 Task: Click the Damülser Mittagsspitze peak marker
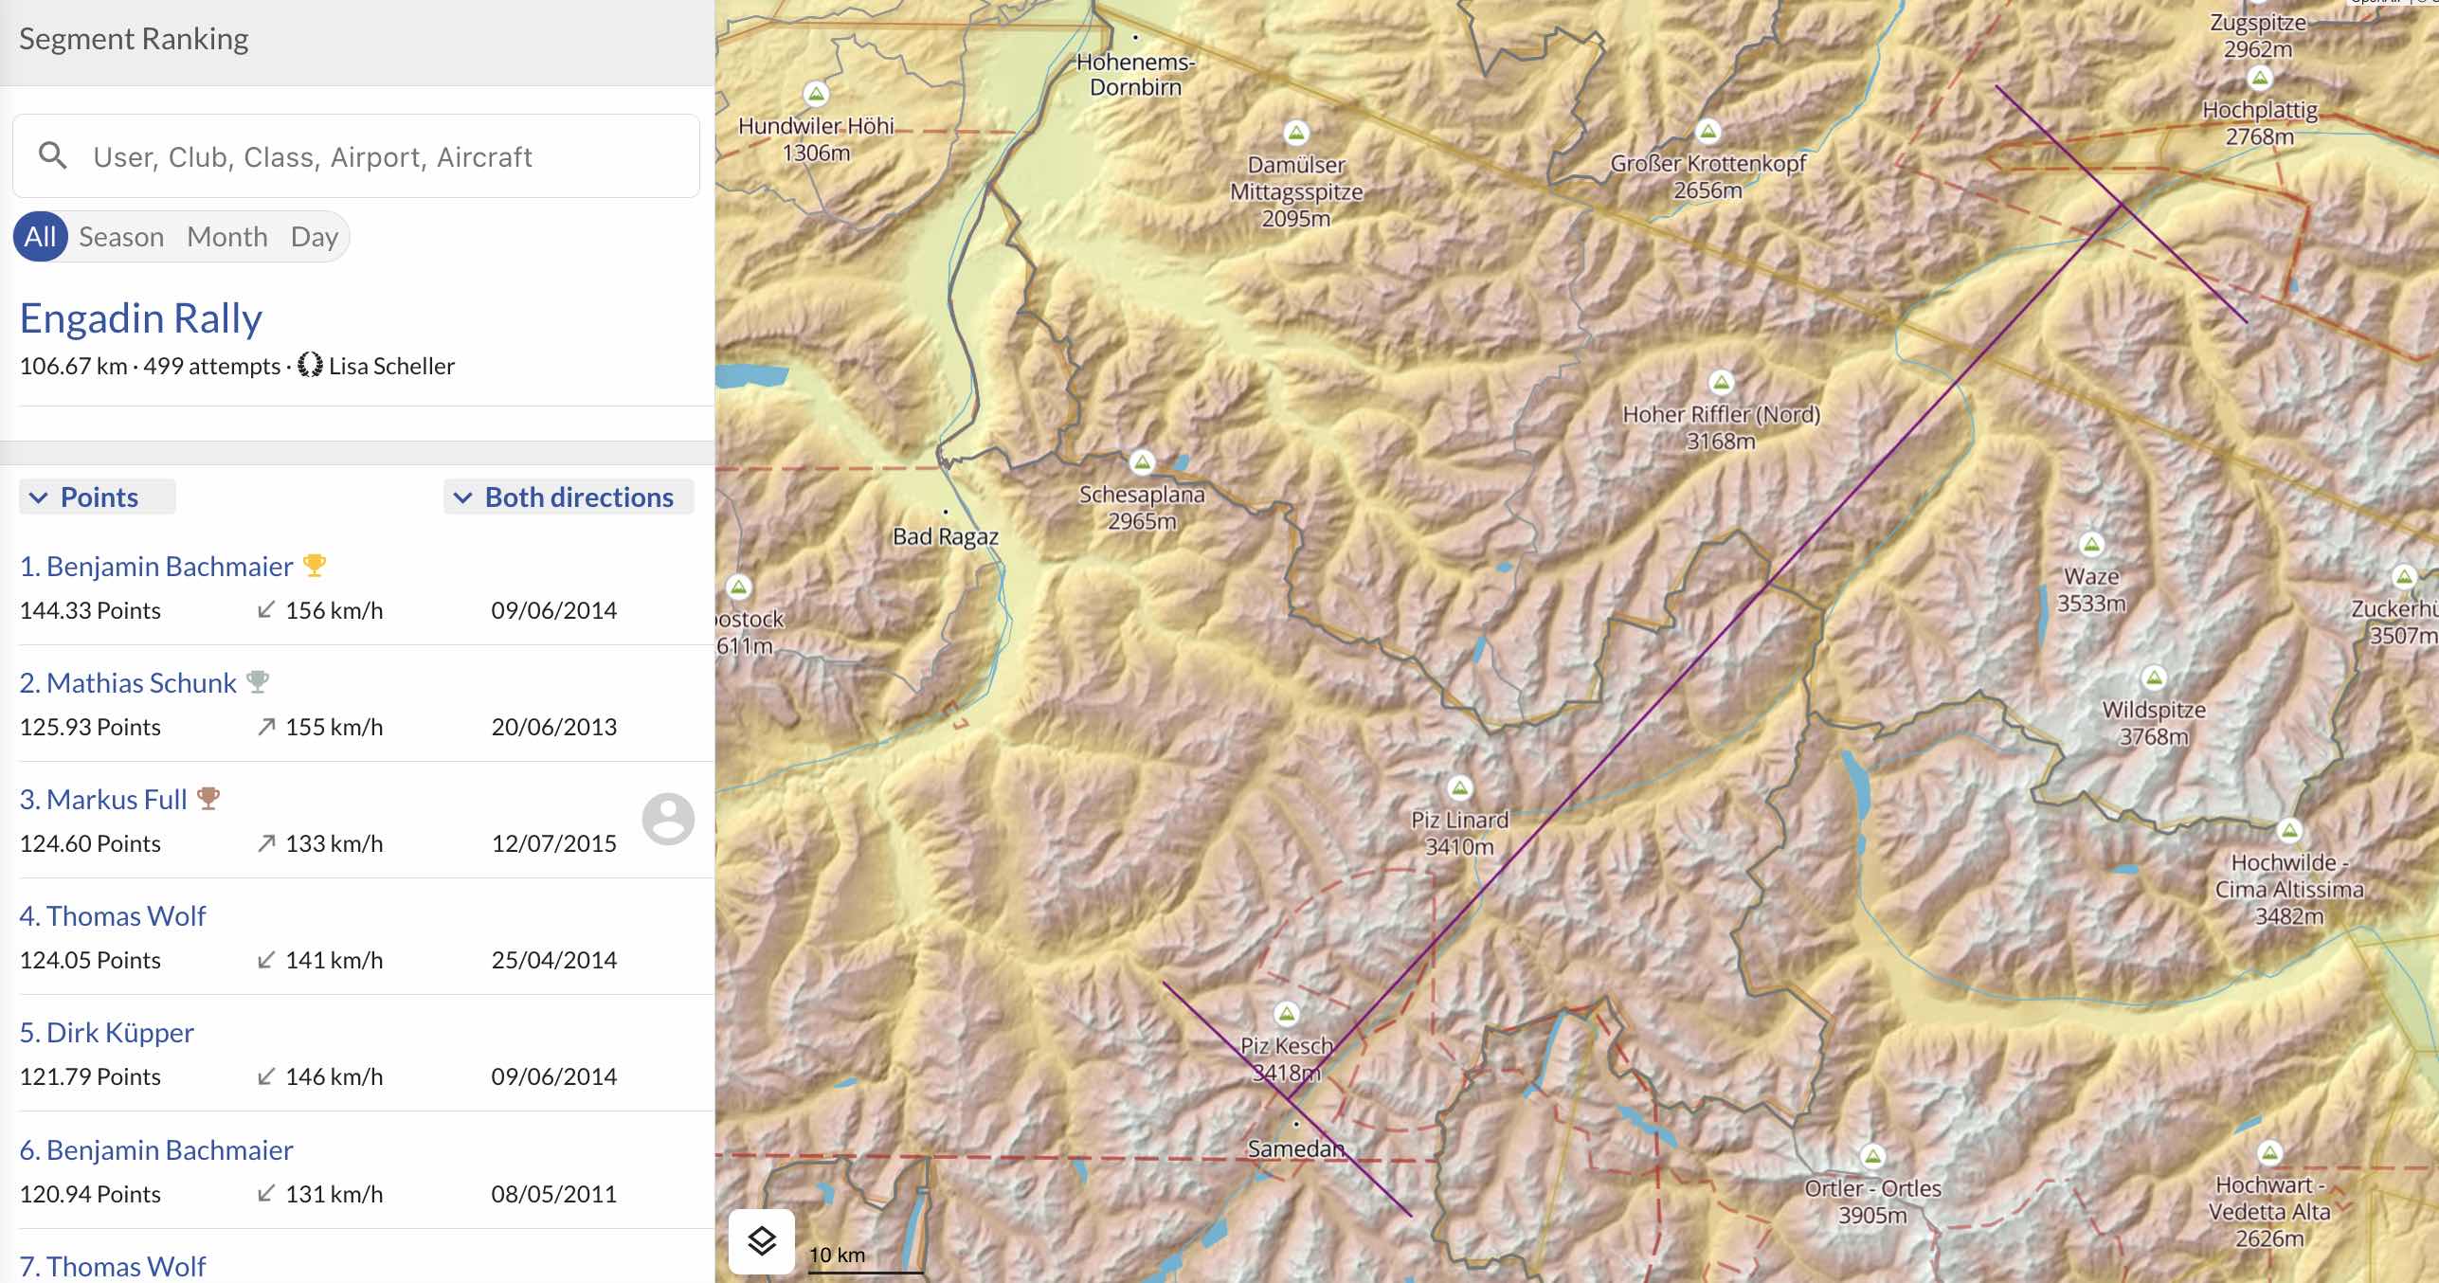(1296, 133)
